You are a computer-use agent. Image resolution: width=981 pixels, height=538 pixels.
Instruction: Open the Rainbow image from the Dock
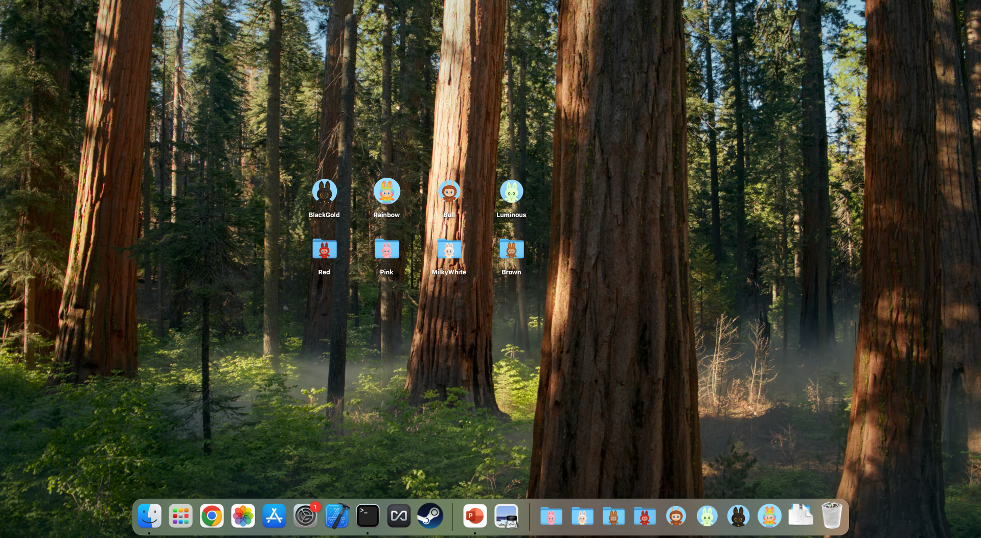[769, 516]
